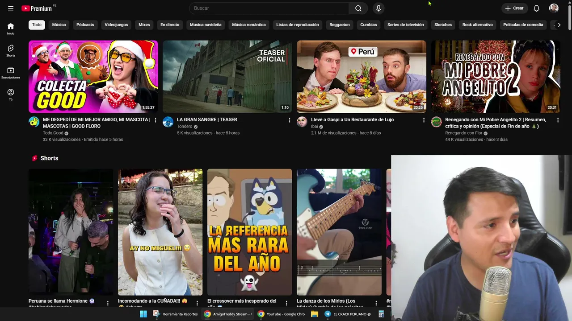Open options for Renegando con Mi Pobre video
Image resolution: width=572 pixels, height=321 pixels.
click(558, 120)
